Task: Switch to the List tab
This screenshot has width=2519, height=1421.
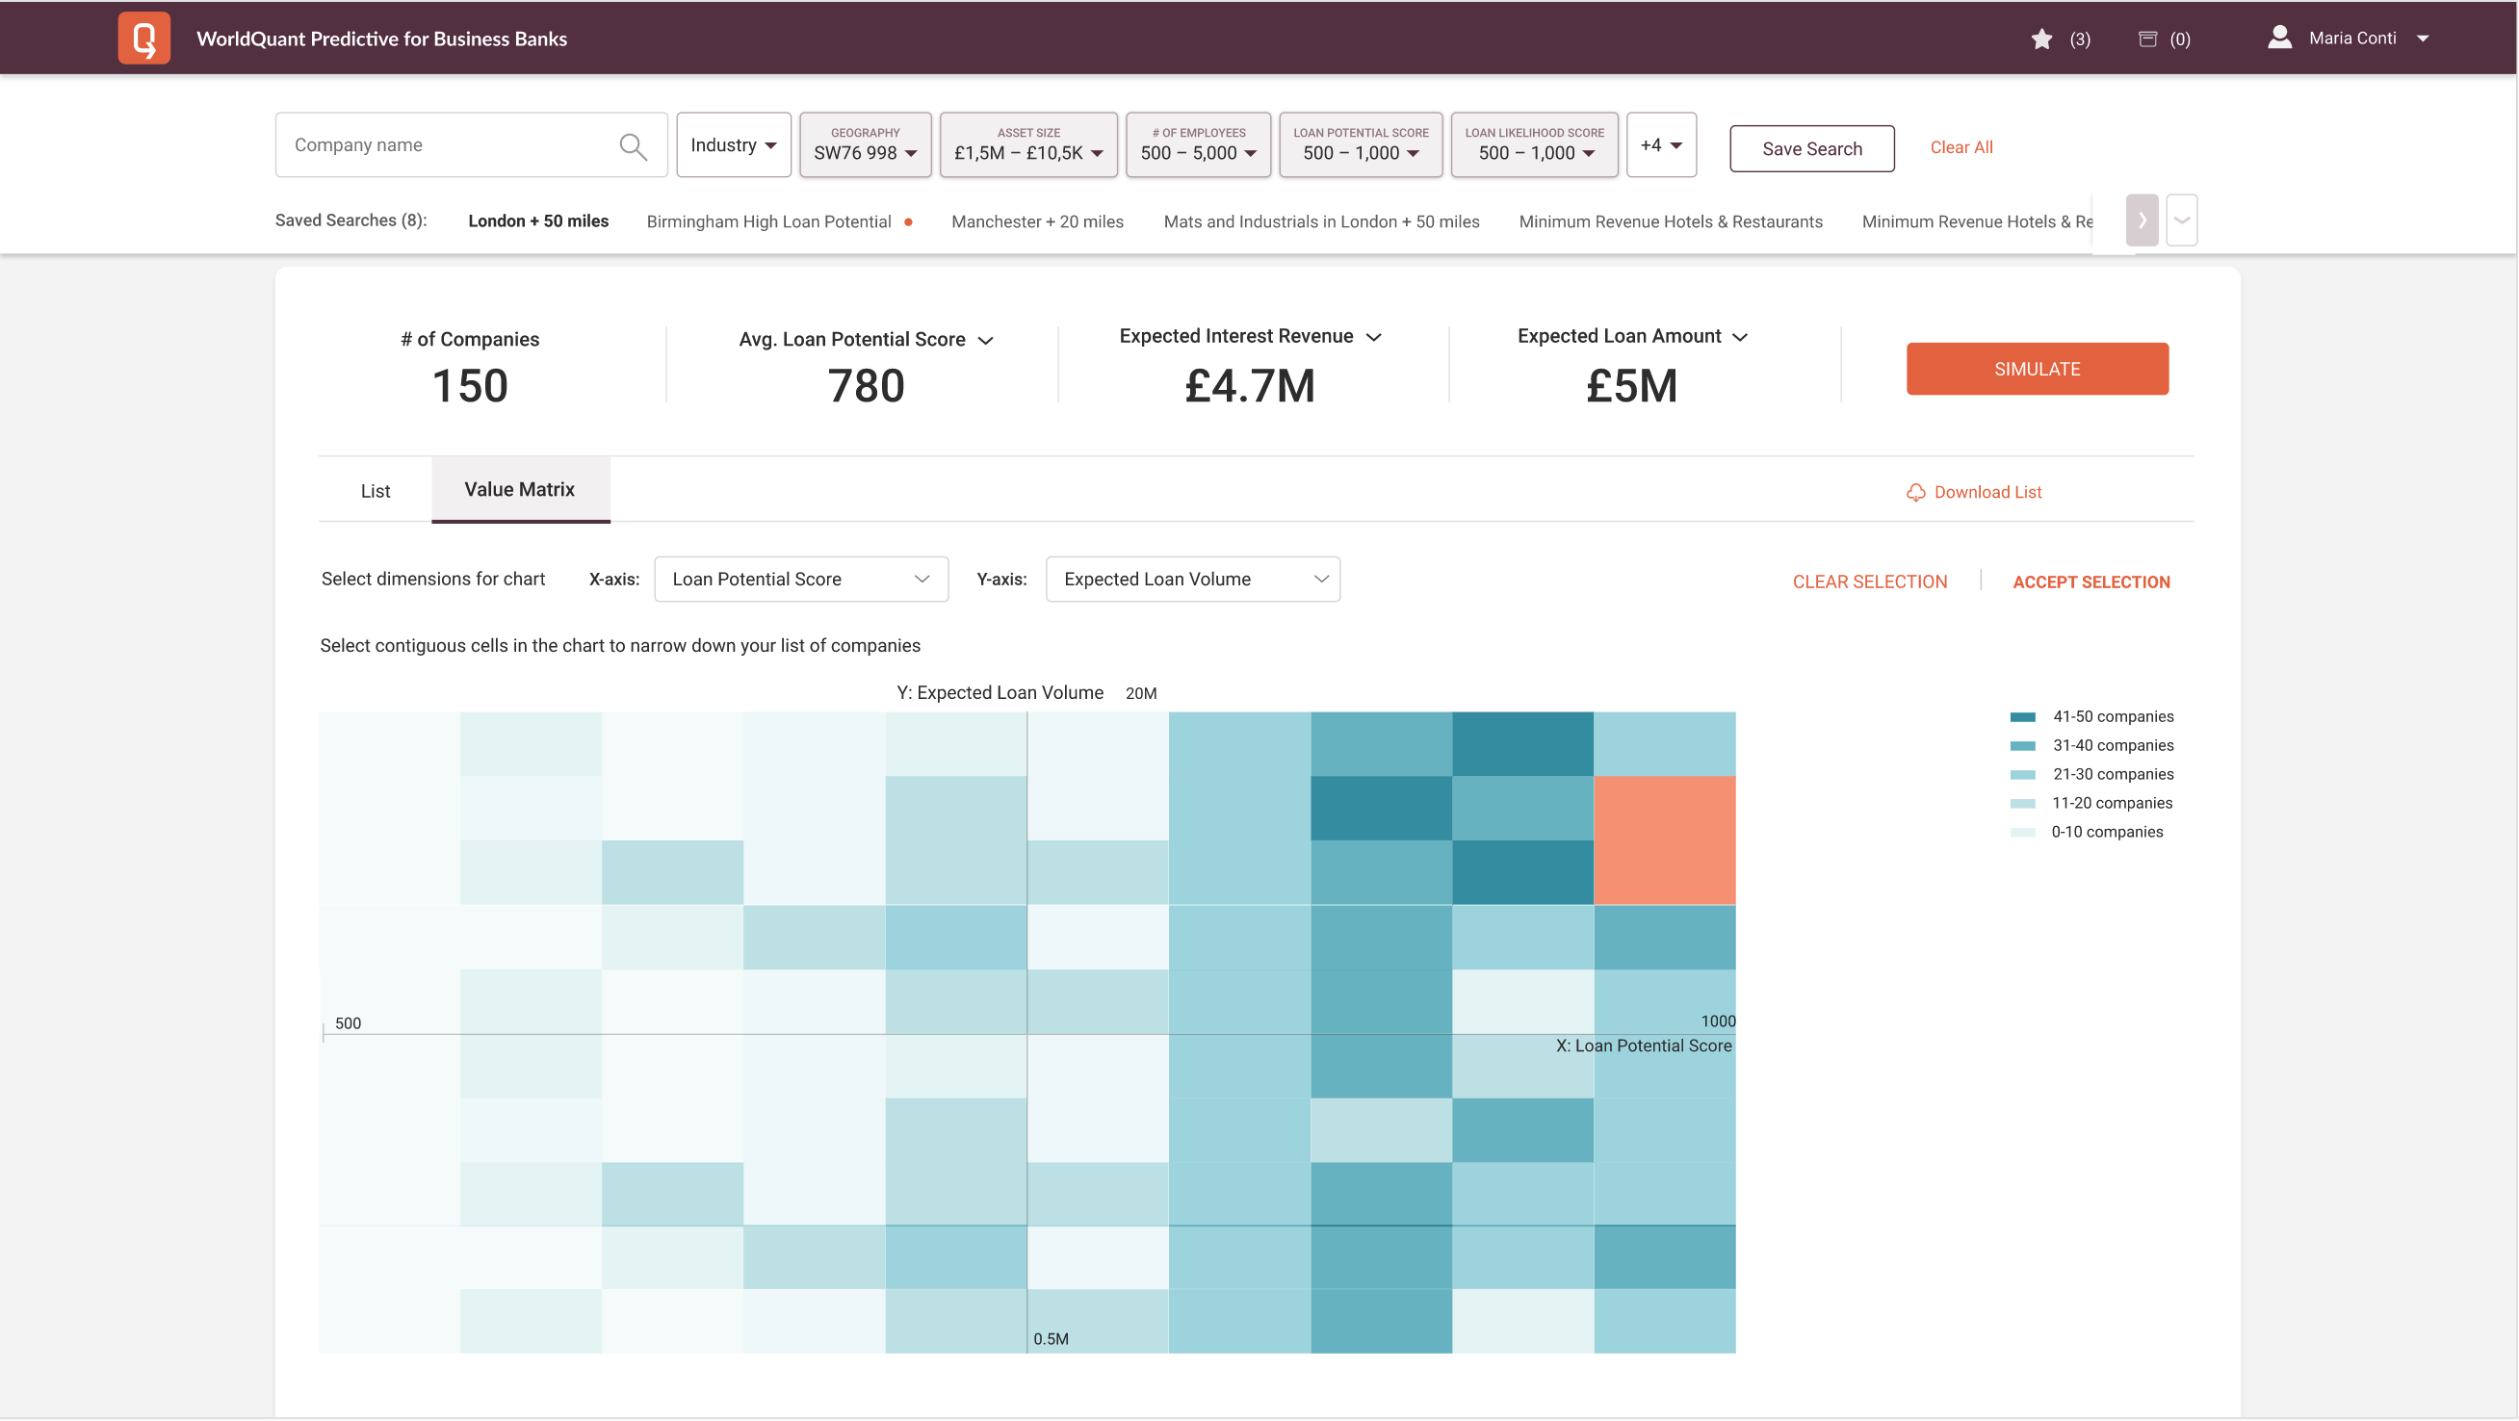Action: [x=375, y=491]
